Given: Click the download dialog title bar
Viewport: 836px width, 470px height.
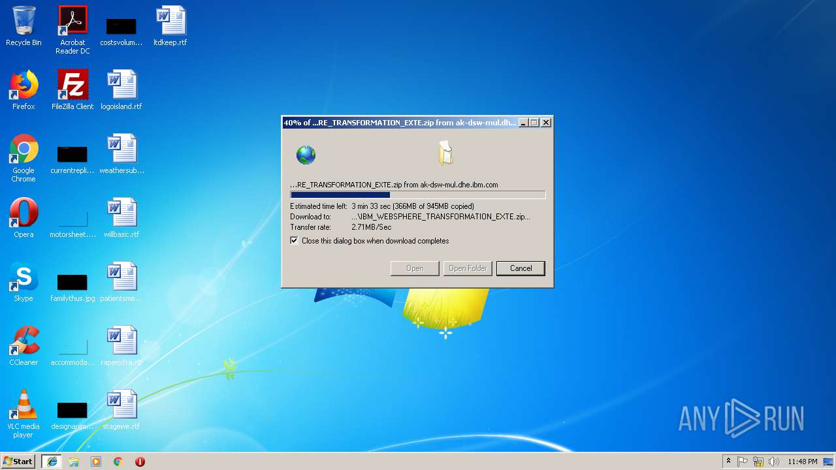Looking at the screenshot, I should pos(400,123).
